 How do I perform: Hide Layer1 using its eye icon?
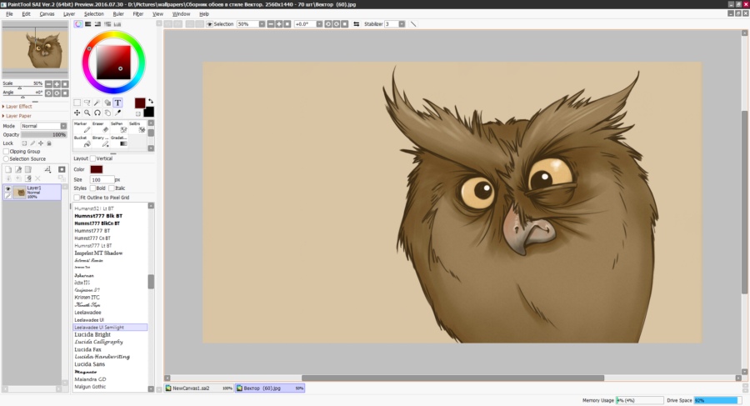(8, 189)
